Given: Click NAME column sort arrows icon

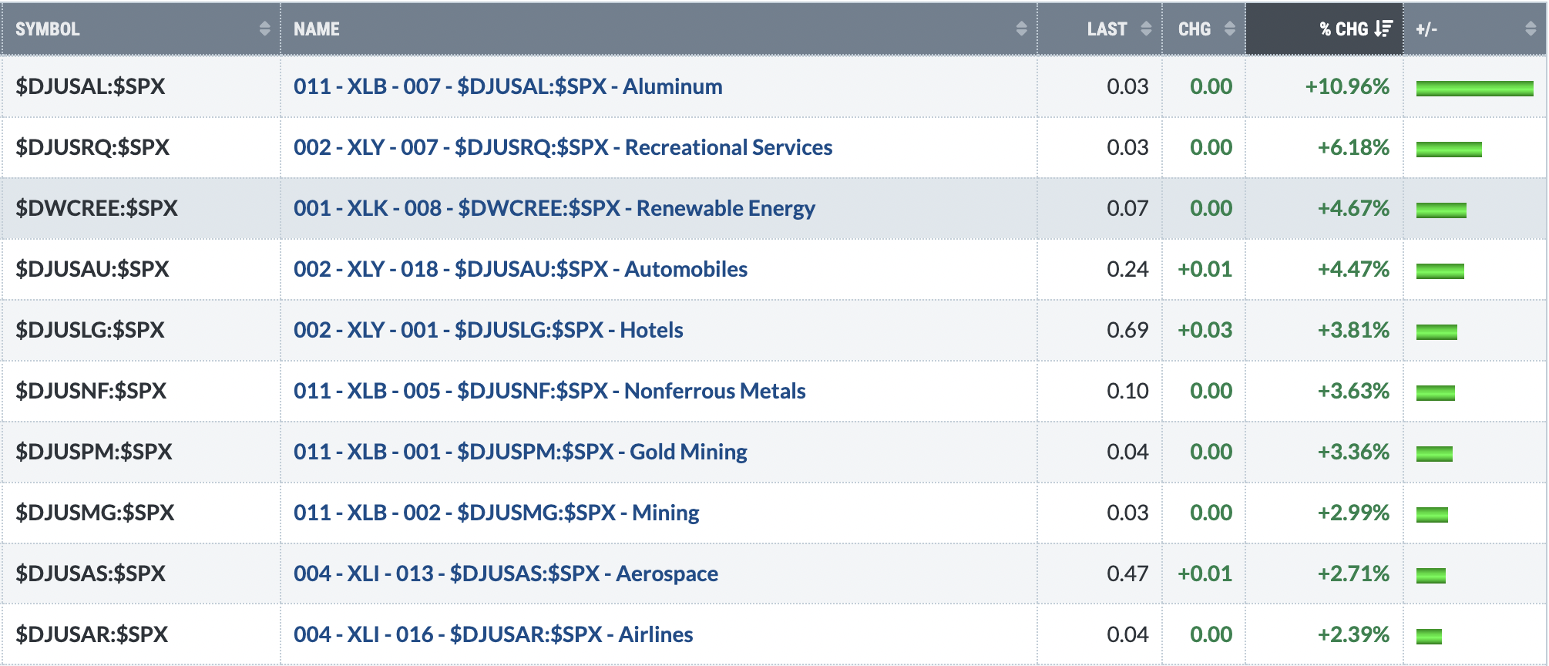Looking at the screenshot, I should (1021, 29).
